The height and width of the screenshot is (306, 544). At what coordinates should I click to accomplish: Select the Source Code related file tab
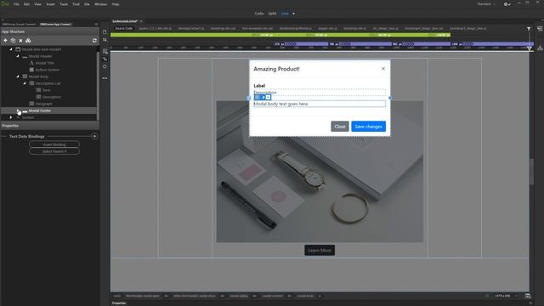(x=124, y=28)
